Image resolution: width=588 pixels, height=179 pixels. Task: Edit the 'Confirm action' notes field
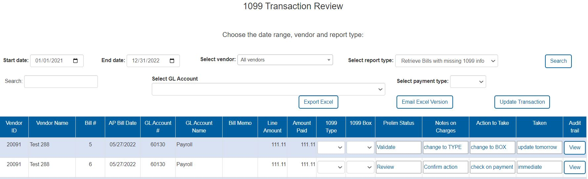tap(445, 167)
